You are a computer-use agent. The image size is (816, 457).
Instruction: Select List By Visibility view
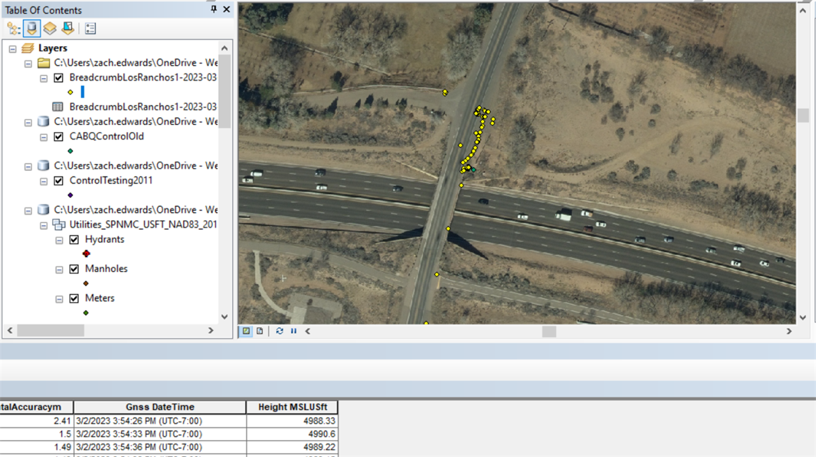tap(49, 28)
